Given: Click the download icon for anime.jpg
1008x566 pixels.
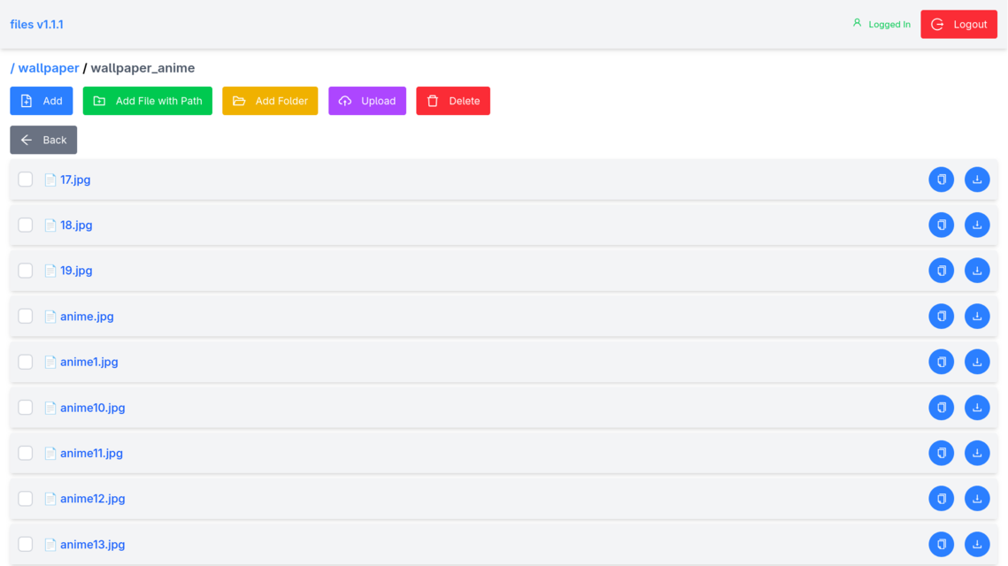Looking at the screenshot, I should (x=977, y=316).
